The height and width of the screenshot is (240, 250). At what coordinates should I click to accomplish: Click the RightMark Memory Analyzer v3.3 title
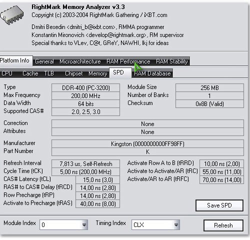[x=78, y=7]
